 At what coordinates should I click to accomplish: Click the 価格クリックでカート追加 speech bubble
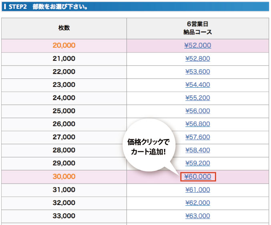click(149, 145)
